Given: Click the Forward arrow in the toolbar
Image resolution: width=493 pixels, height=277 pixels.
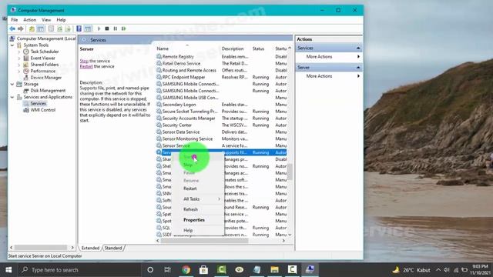Looking at the screenshot, I should pyautogui.click(x=21, y=29).
